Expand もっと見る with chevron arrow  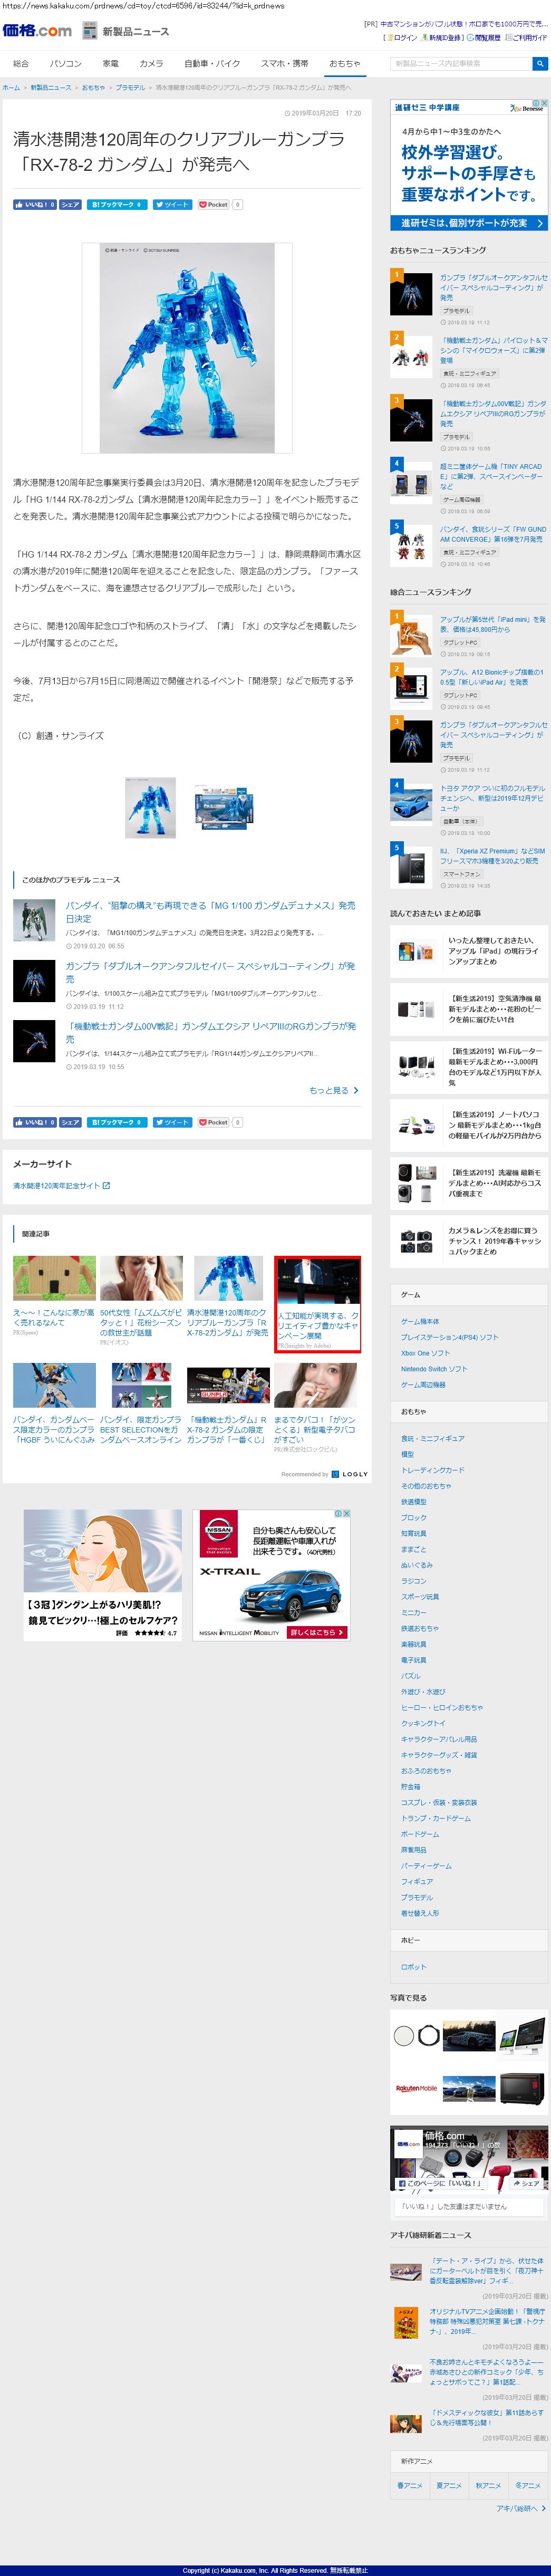click(x=334, y=1090)
